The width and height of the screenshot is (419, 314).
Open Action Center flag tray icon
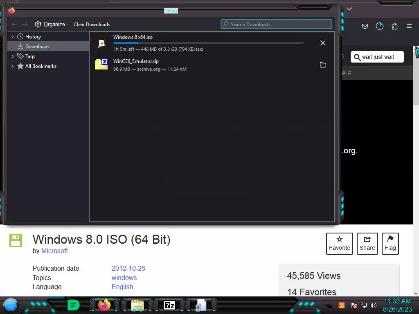pos(354,305)
